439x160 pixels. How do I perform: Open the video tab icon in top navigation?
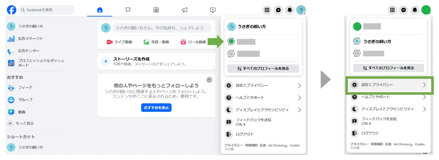coord(213,10)
